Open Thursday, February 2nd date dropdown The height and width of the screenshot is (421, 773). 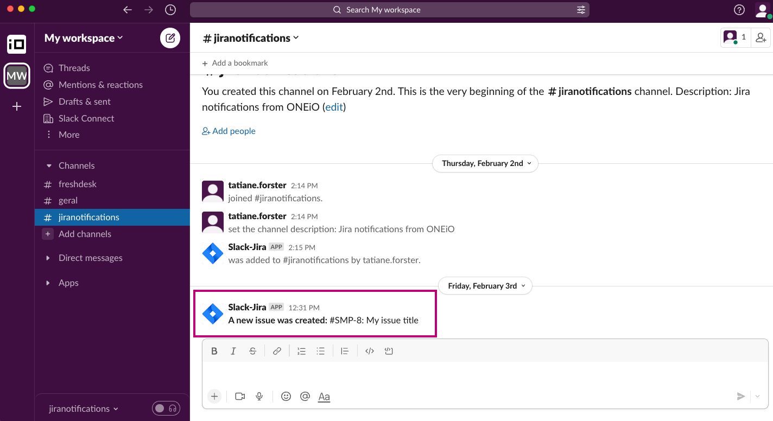pyautogui.click(x=485, y=163)
